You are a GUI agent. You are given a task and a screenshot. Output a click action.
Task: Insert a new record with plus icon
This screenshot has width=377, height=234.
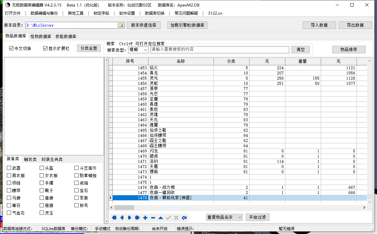coord(145,218)
